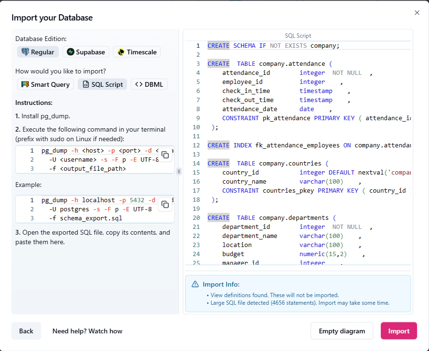Click the Smart Query icon
The width and height of the screenshot is (429, 351).
click(25, 84)
